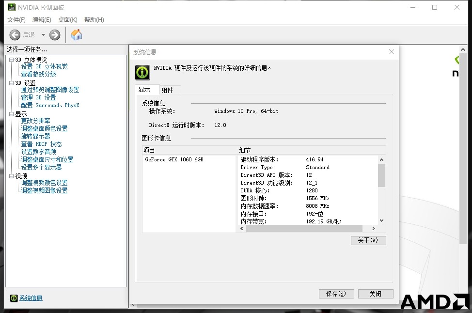This screenshot has width=472, height=313.
Task: Switch to the 组件 tab
Action: (170, 90)
